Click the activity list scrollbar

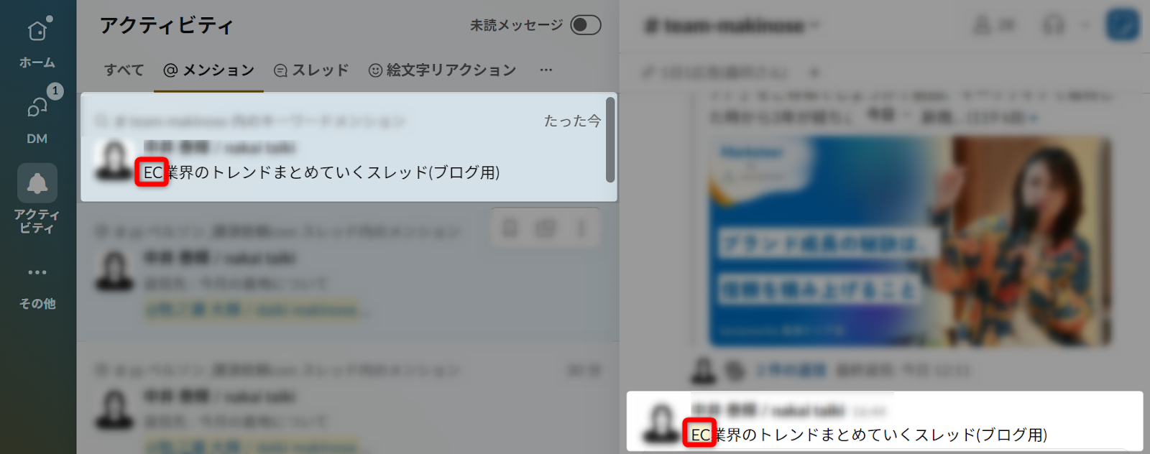pyautogui.click(x=610, y=139)
